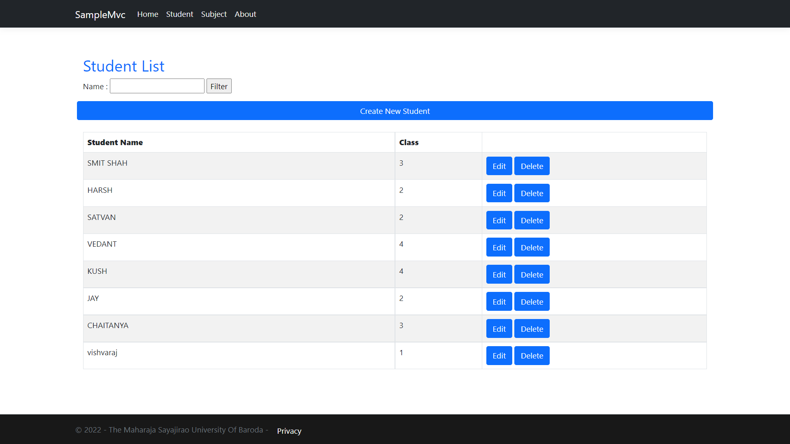This screenshot has height=444, width=790.
Task: Edit the CHAITANYA student row
Action: click(499, 328)
